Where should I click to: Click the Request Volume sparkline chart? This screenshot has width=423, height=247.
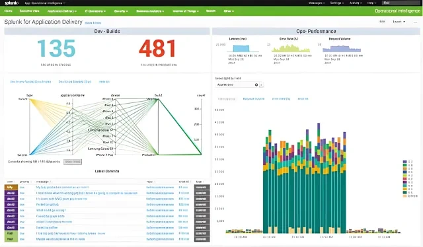click(342, 48)
